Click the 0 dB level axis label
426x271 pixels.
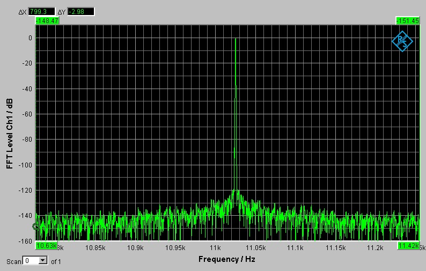click(x=30, y=38)
